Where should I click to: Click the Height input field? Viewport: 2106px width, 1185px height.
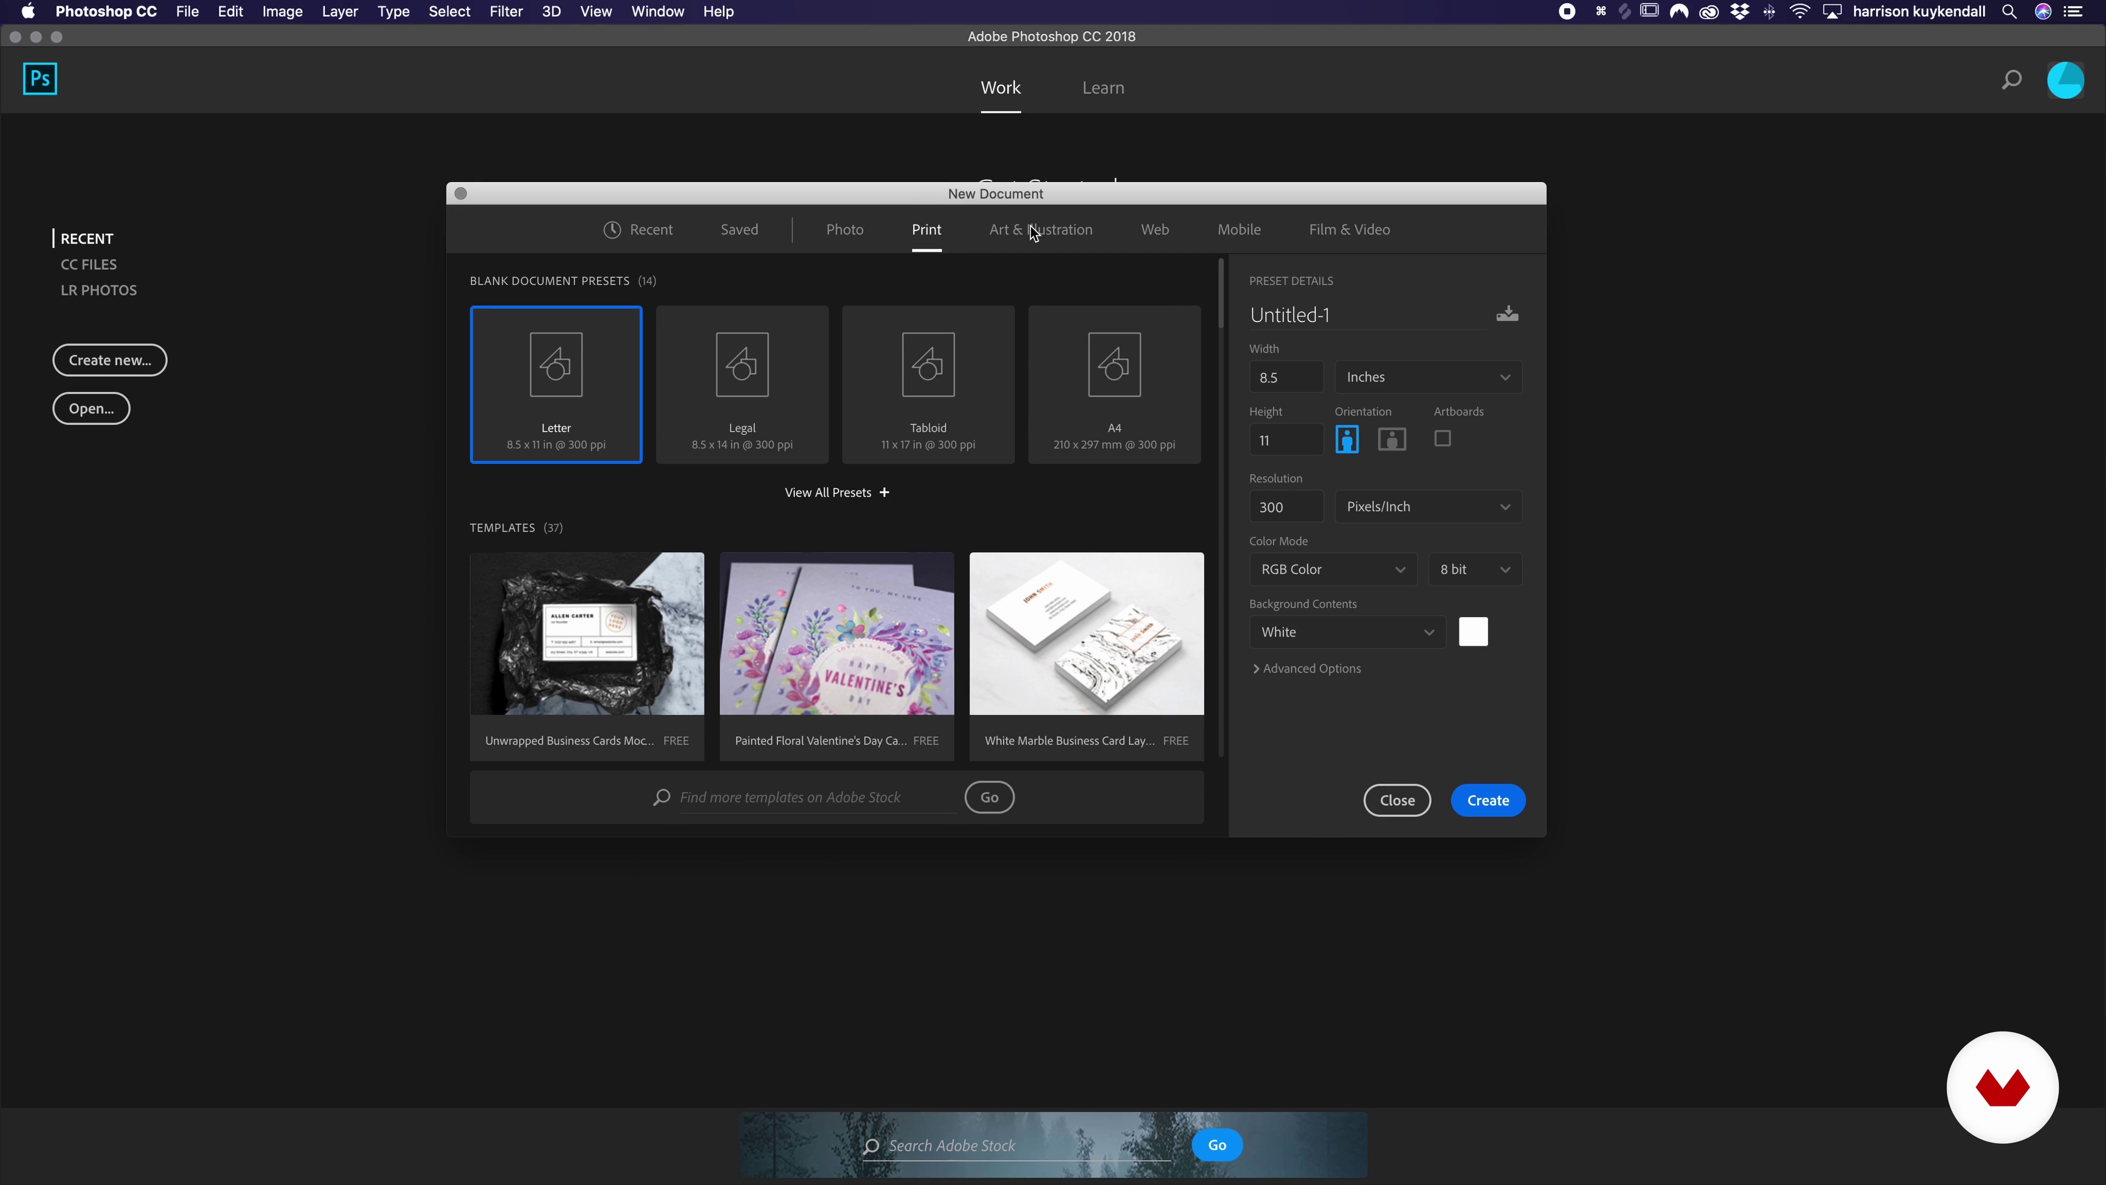[x=1286, y=440]
